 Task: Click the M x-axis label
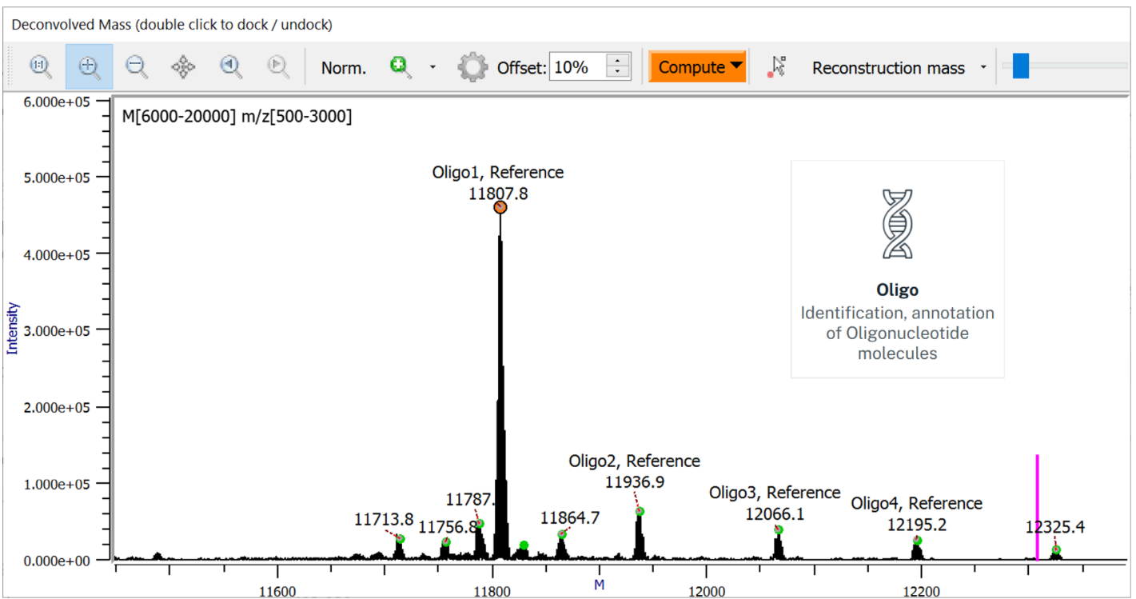[x=599, y=585]
